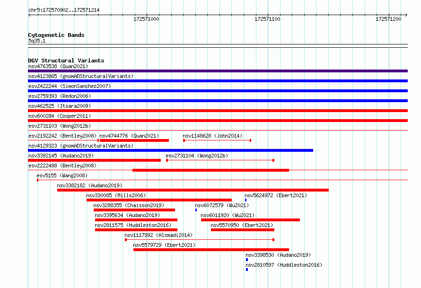Click the red nsv5570950 variant bar
The width and height of the screenshot is (421, 288).
[243, 230]
